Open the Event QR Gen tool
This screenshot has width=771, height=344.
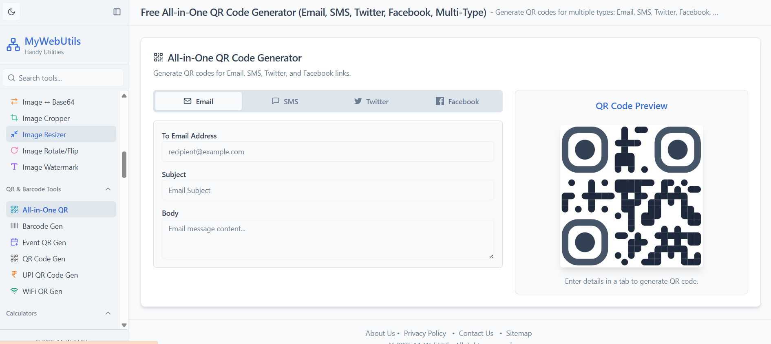(44, 243)
